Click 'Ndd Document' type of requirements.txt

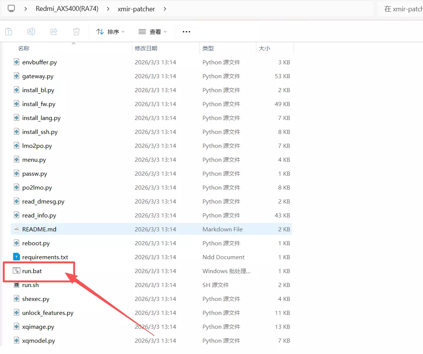[x=224, y=257]
